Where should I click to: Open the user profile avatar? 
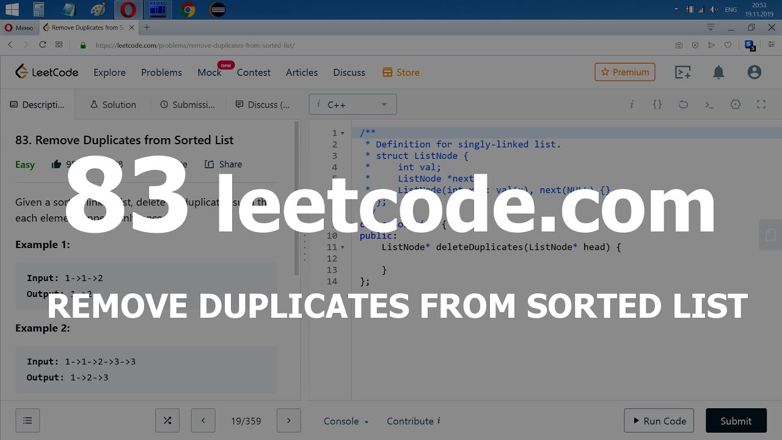[x=755, y=72]
